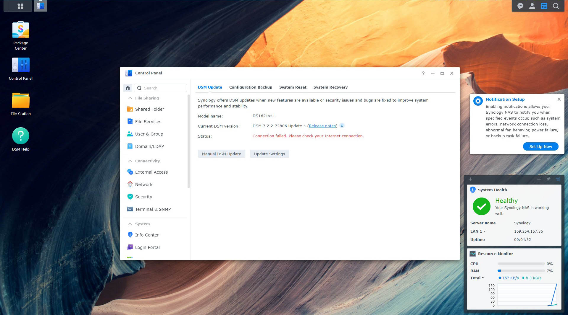
Task: Click Control Panel help question mark
Action: click(x=423, y=73)
